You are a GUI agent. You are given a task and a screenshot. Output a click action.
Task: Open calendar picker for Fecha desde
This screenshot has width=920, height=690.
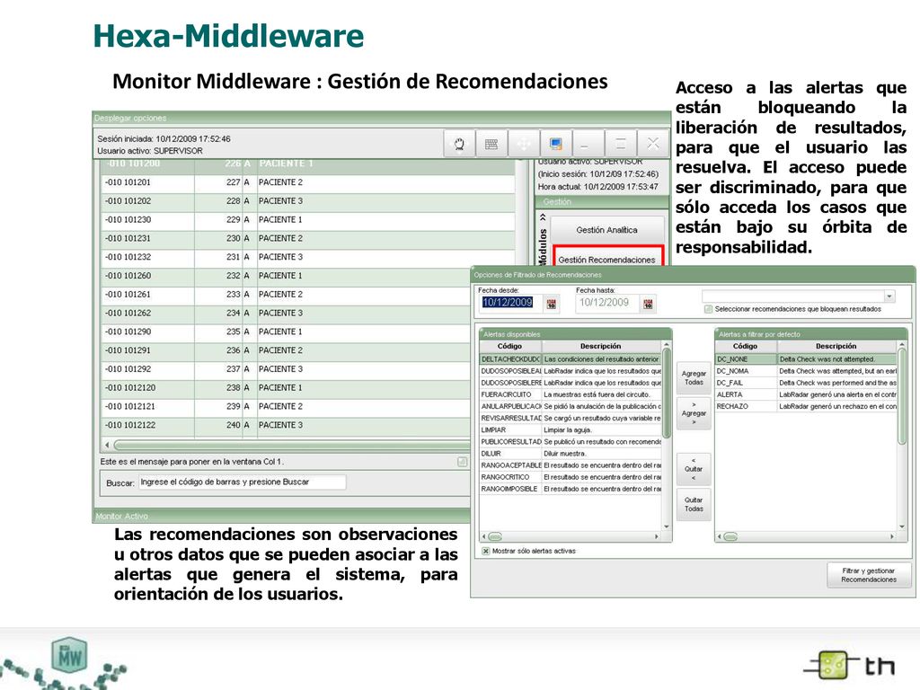pos(552,304)
